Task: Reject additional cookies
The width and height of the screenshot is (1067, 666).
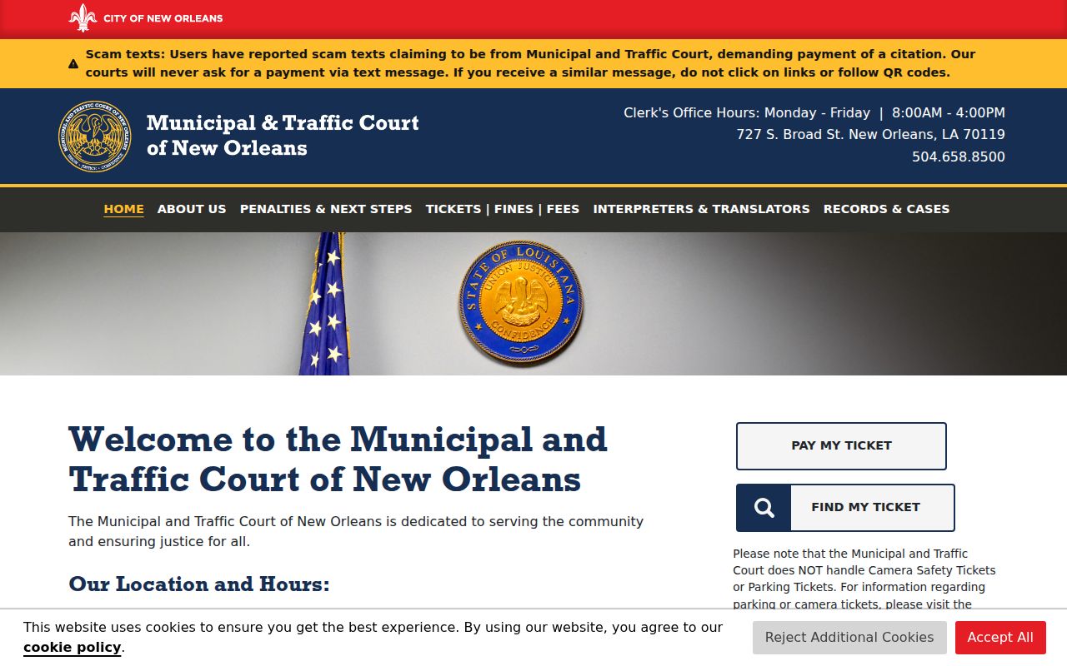Action: tap(849, 638)
